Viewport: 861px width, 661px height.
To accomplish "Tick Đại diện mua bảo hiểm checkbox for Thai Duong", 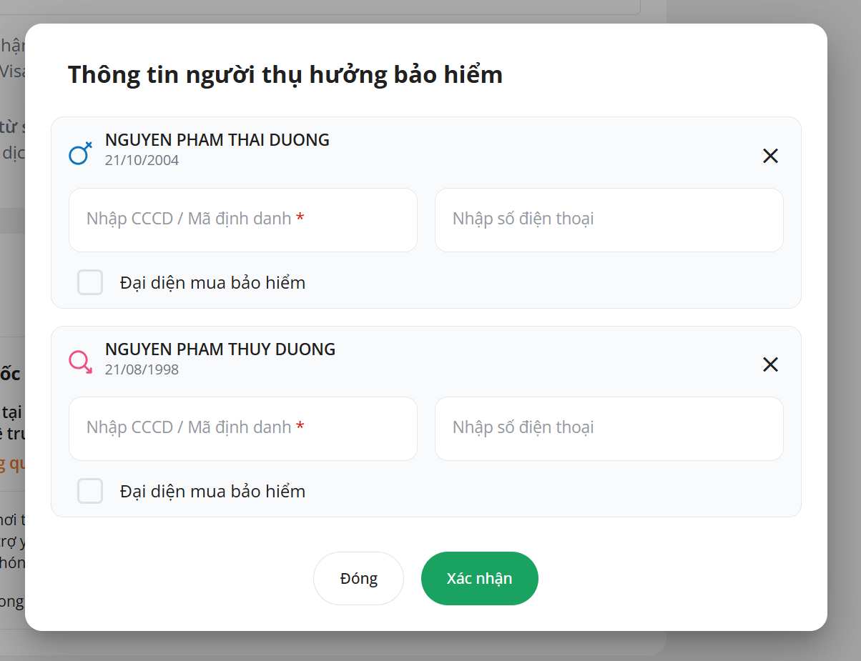I will point(90,282).
